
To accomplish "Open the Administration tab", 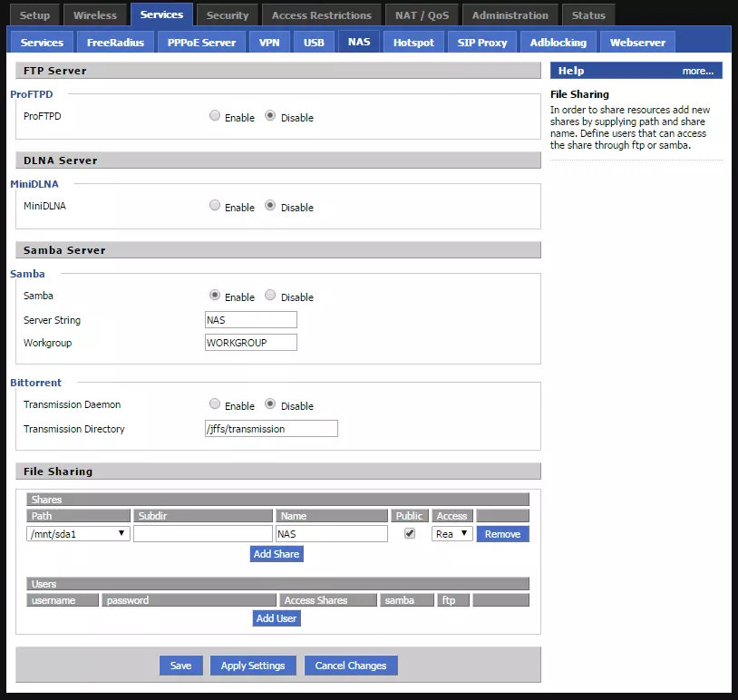I will coord(510,14).
